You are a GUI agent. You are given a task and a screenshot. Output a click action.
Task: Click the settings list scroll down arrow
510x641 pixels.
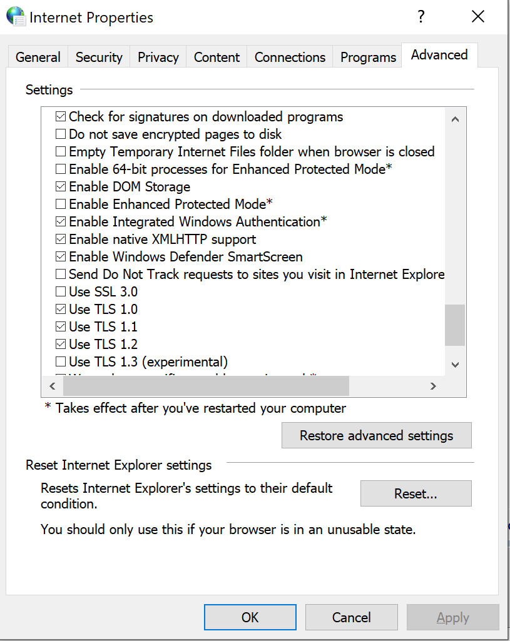455,365
